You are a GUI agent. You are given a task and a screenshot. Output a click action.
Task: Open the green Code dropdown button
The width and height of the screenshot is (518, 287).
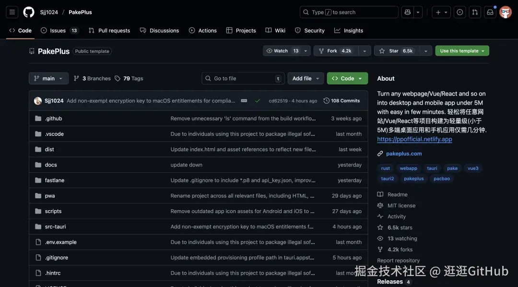point(347,78)
